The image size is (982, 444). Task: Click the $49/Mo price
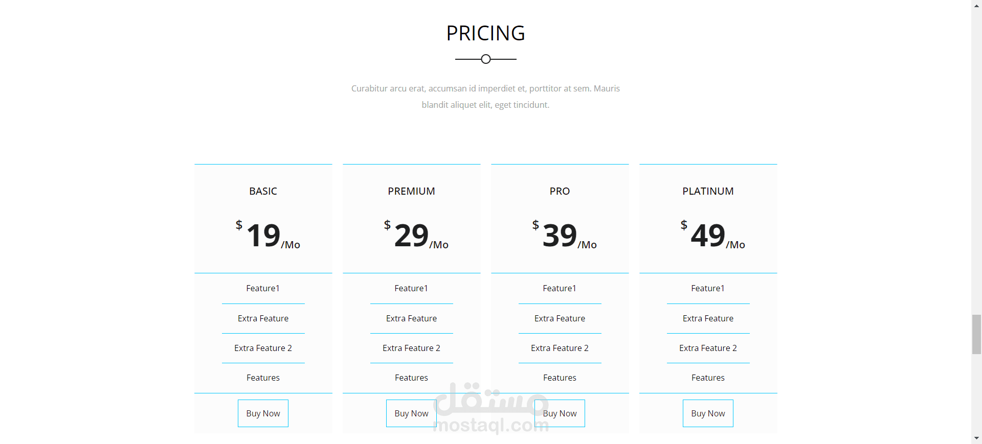coord(712,235)
